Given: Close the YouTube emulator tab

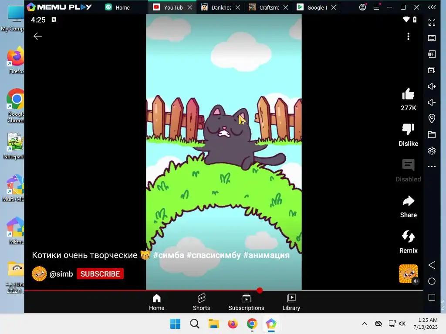Looking at the screenshot, I should pyautogui.click(x=190, y=8).
